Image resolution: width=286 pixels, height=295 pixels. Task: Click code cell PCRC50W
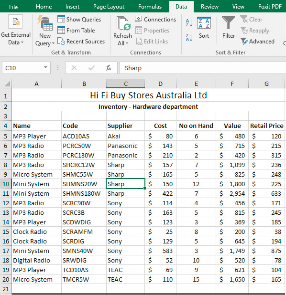pyautogui.click(x=84, y=146)
